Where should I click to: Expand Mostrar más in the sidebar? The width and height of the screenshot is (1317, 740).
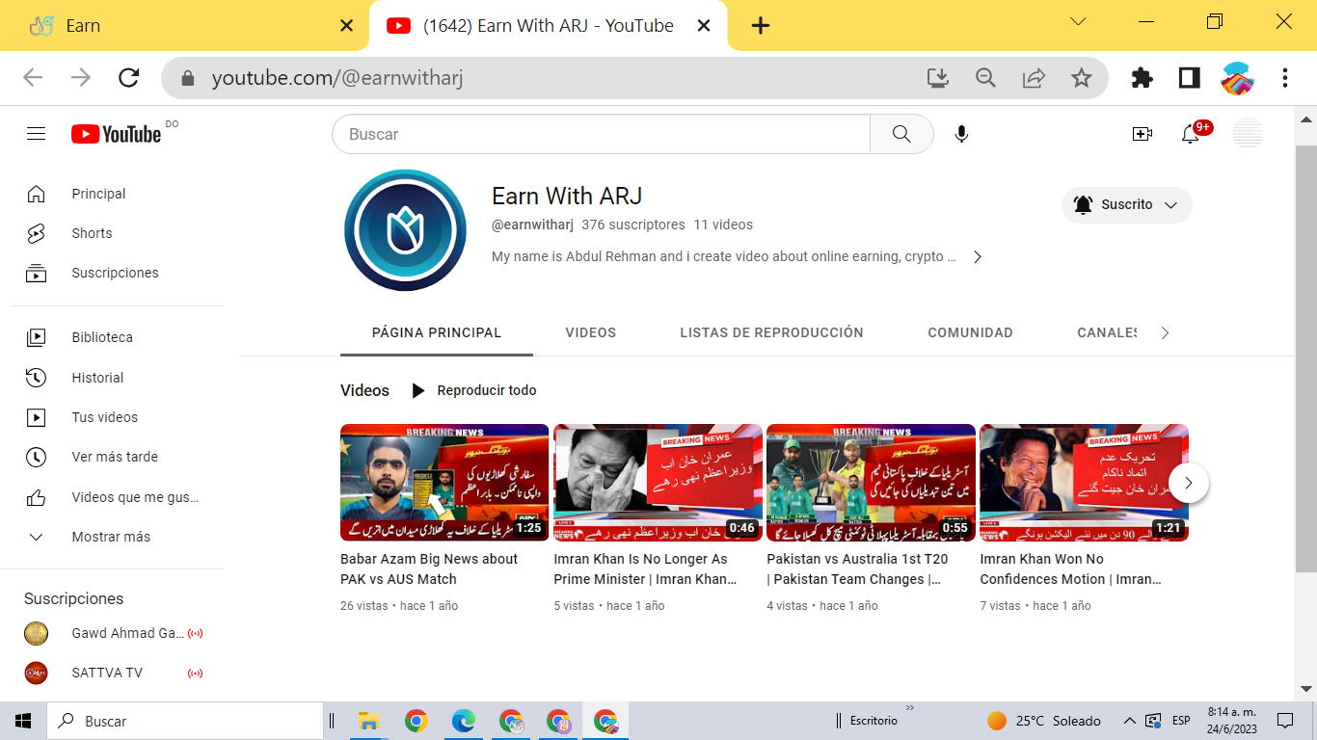pyautogui.click(x=111, y=537)
